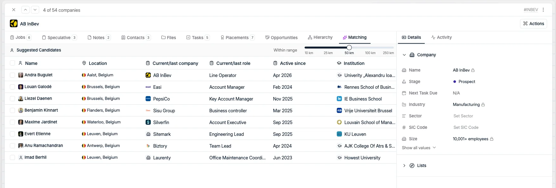The width and height of the screenshot is (556, 188).
Task: Check the box for Louan Galodé
Action: (x=12, y=87)
